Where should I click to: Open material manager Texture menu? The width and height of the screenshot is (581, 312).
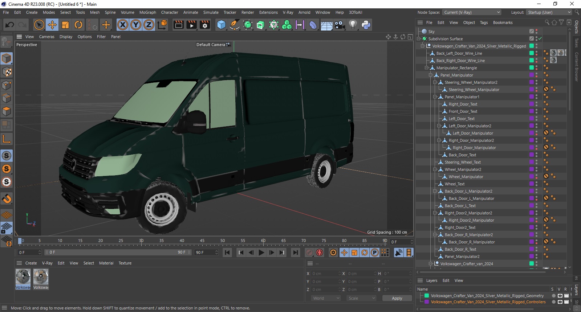[x=125, y=263]
